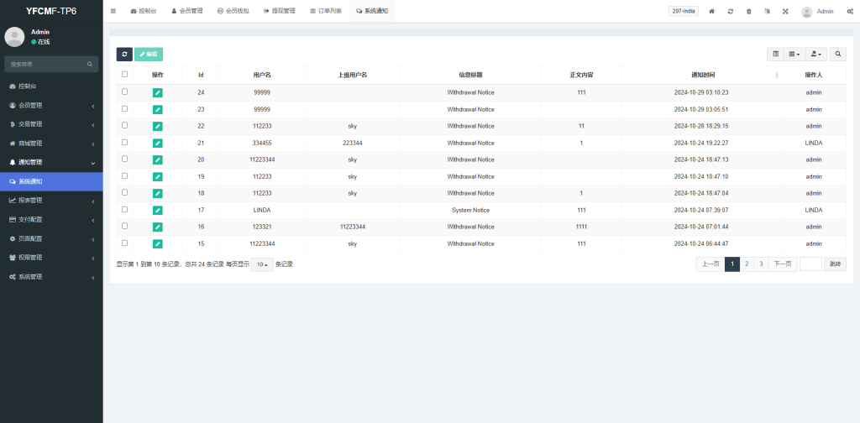
Task: Expand 会员管理 in the sidebar menu
Action: (x=51, y=106)
